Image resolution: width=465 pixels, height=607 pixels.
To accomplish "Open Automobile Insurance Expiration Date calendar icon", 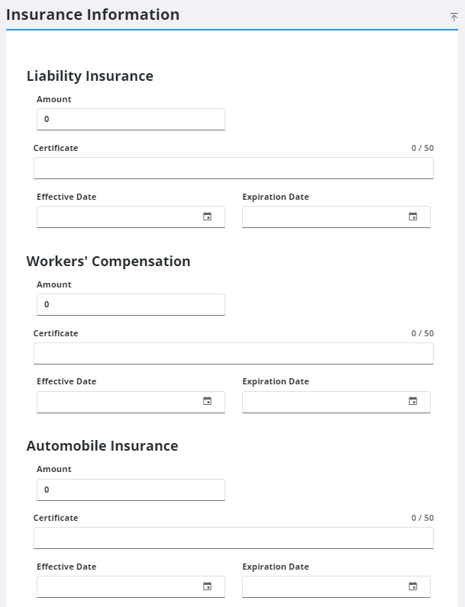I will 413,586.
